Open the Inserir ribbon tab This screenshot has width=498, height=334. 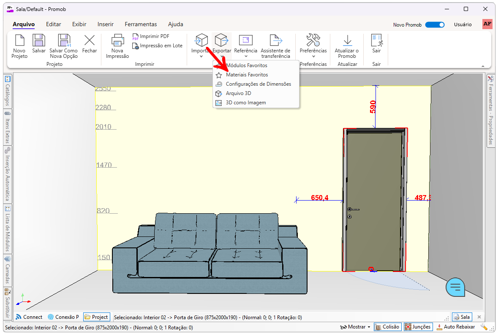pyautogui.click(x=105, y=24)
